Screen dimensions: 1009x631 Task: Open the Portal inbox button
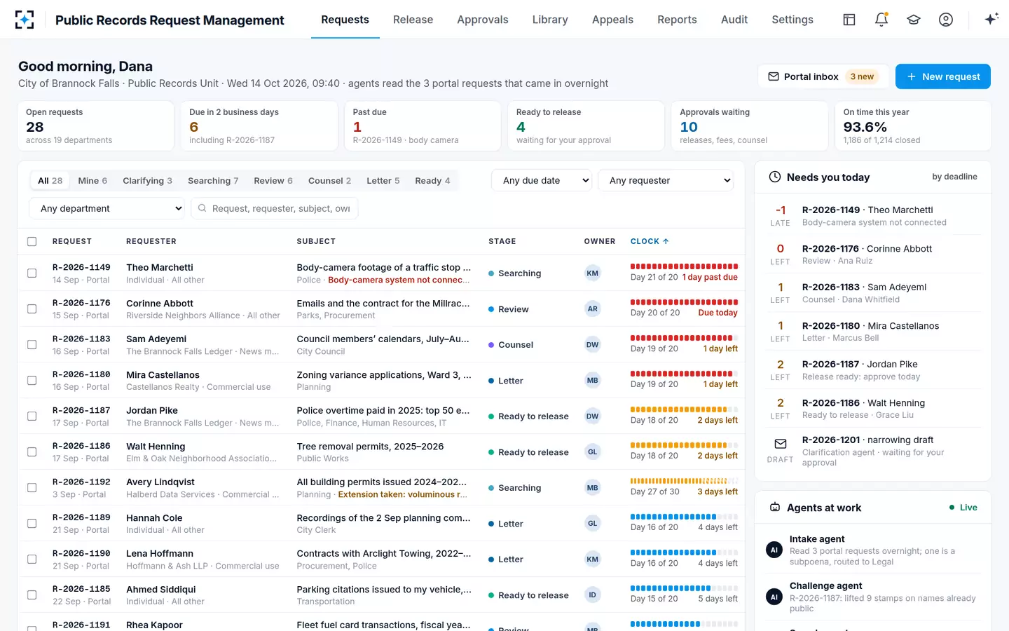[823, 76]
